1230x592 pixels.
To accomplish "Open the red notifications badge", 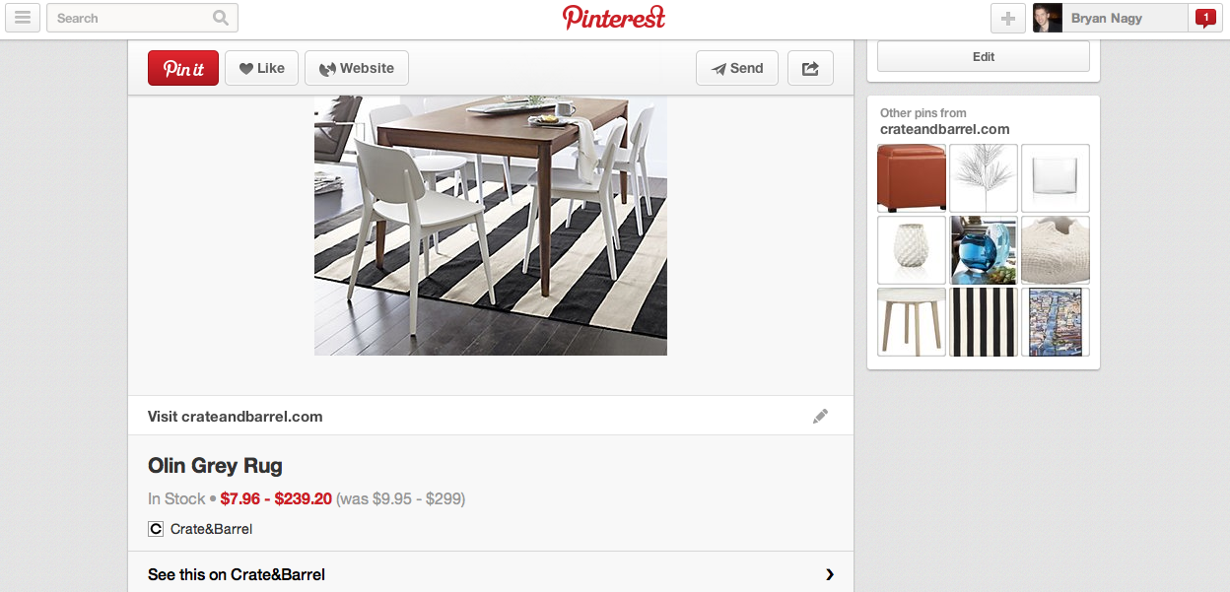I will tap(1204, 17).
